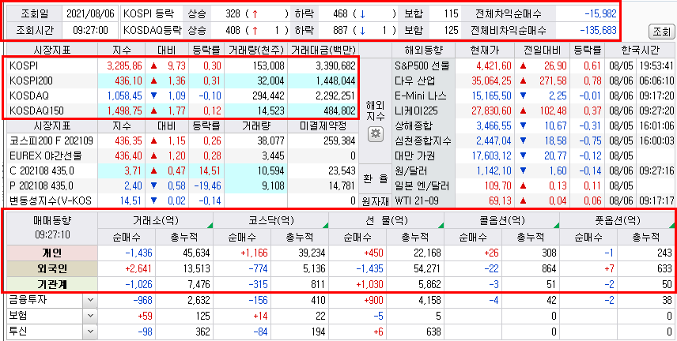677x341 pixels.
Task: Click the 코스닥(억) column header corner marker
Action: click(326, 226)
